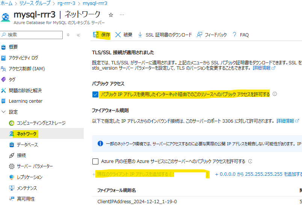This screenshot has height=207, width=302.
Task: Click the Feedback (フィードバック) person icon
Action: (199, 35)
